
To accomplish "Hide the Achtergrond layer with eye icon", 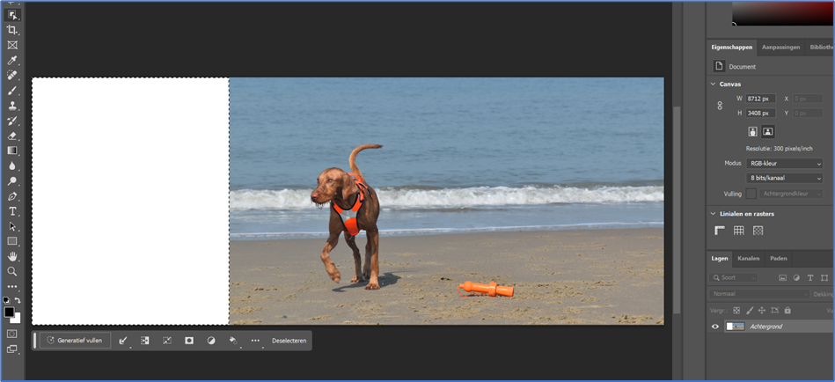I will [715, 327].
